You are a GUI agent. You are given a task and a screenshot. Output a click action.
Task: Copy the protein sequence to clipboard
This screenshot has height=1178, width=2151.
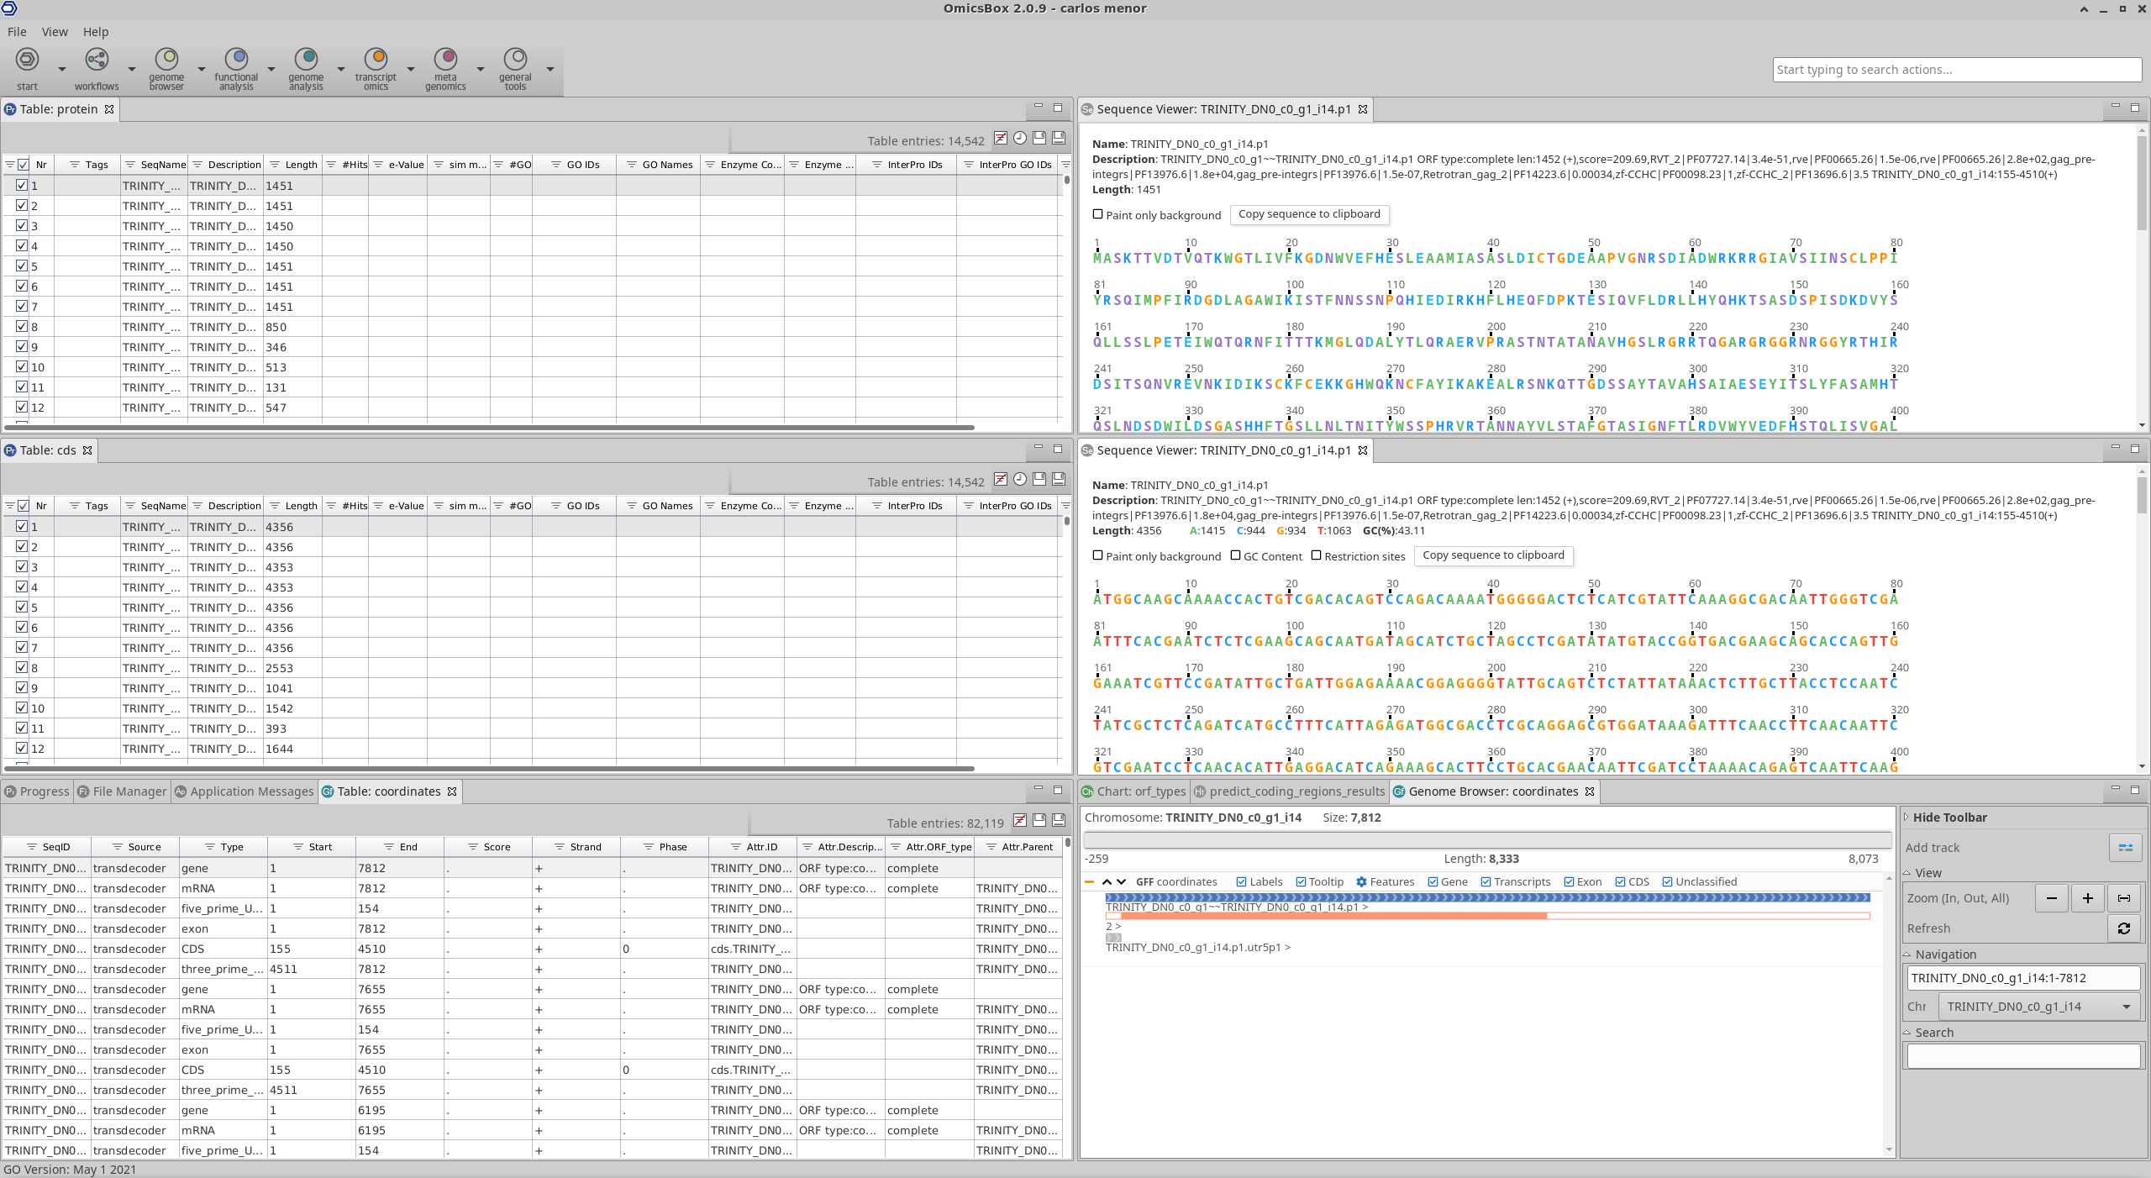[x=1309, y=214]
